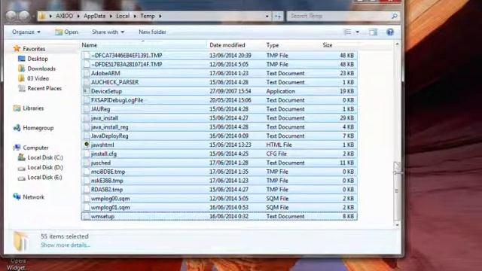
Task: Click the 03 Video folder icon
Action: tap(22, 78)
